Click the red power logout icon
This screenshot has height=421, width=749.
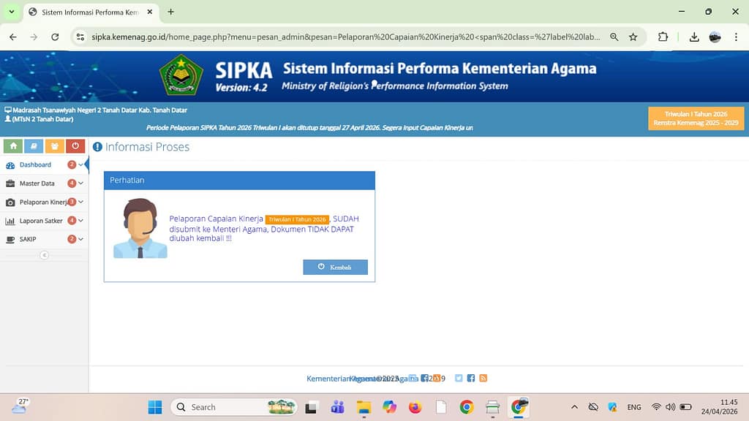tap(75, 146)
